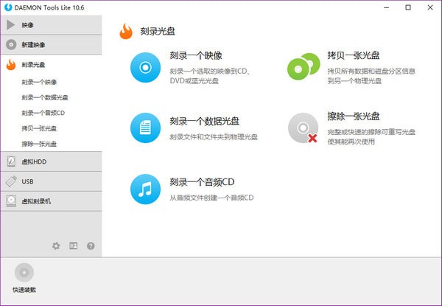Click the grey disc icon for 擦除一张光盘
The height and width of the screenshot is (306, 442).
tap(302, 128)
